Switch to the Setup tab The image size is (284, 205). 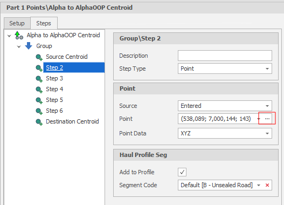(17, 23)
